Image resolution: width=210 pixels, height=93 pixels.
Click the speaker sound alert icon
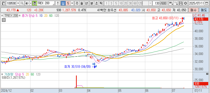(27, 3)
